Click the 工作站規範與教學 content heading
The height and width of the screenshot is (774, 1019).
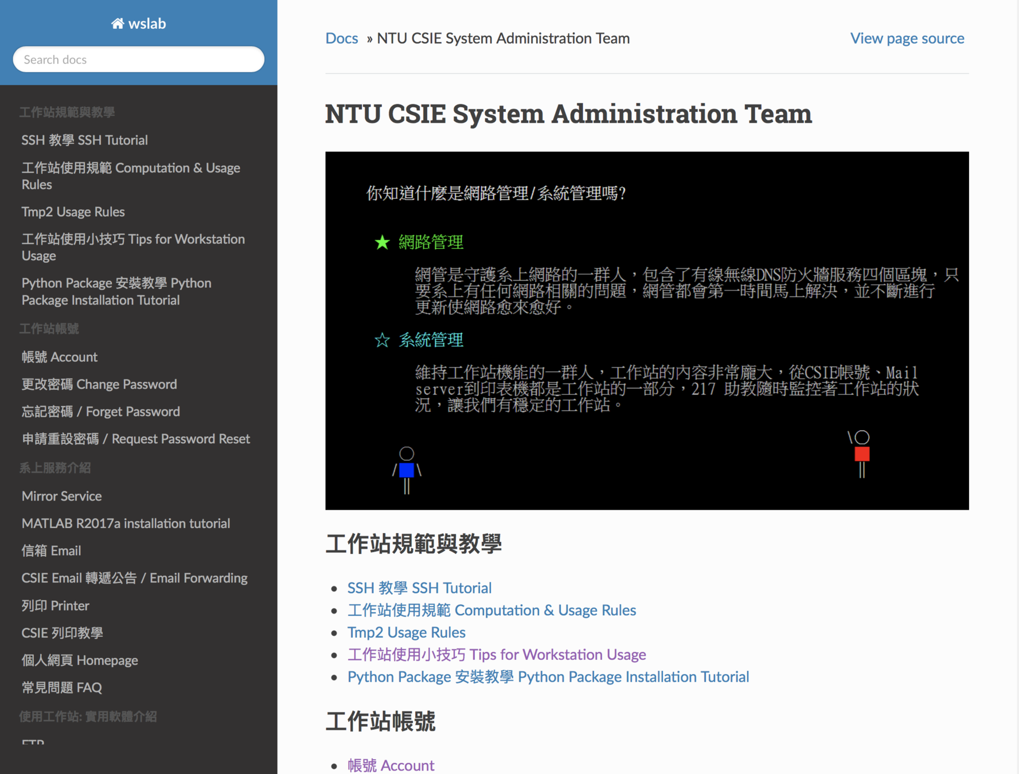tap(413, 544)
